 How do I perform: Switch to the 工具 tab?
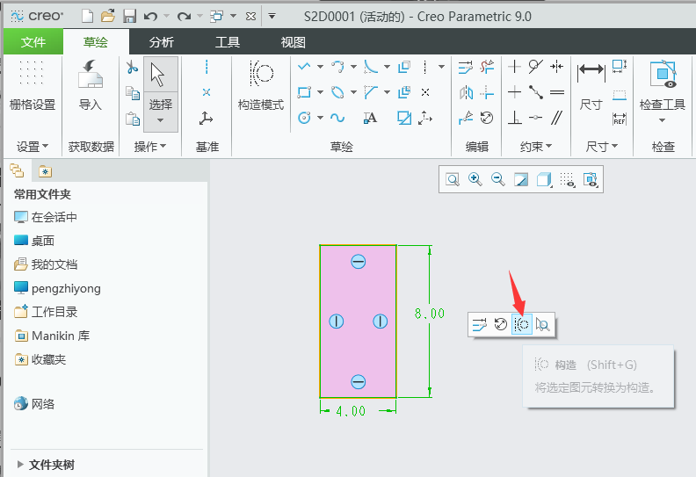click(228, 42)
